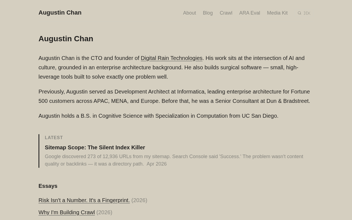The height and width of the screenshot is (220, 352).
Task: Click the ⌘K shortcut hint
Action: coord(307,13)
